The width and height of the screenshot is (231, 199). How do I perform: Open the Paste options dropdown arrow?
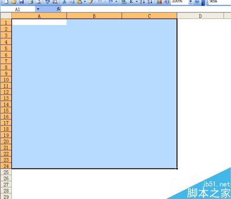click(x=85, y=1)
